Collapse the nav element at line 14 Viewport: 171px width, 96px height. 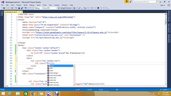pos(17,48)
